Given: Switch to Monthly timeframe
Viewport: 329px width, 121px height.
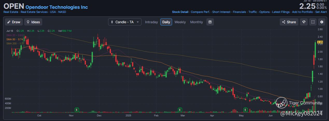Looking at the screenshot, I should pyautogui.click(x=197, y=22).
